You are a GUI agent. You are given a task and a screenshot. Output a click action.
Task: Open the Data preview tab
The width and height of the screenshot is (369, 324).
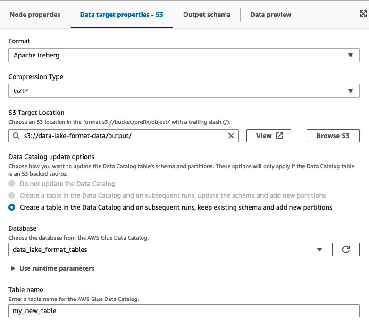point(270,15)
